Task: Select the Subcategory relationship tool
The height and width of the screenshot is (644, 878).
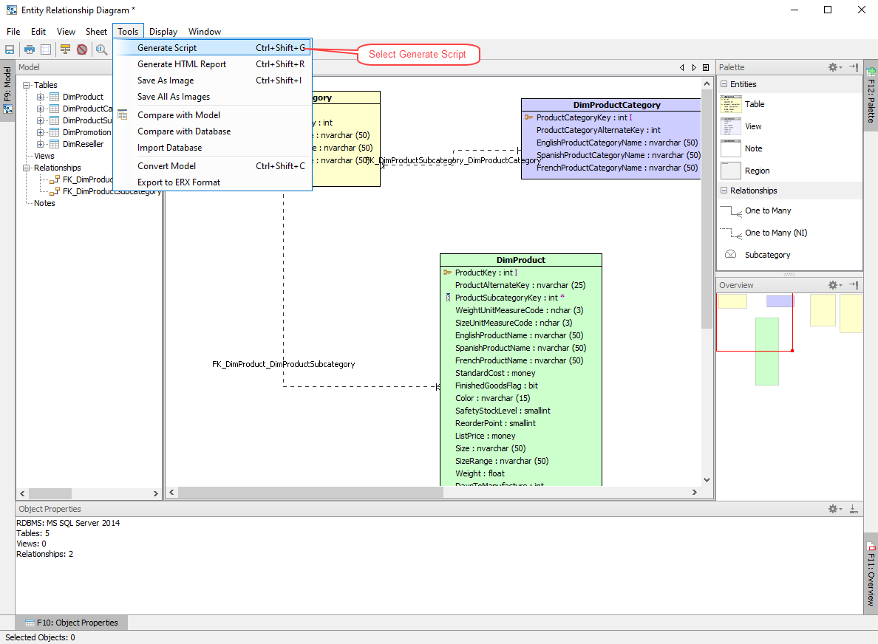Action: 767,254
